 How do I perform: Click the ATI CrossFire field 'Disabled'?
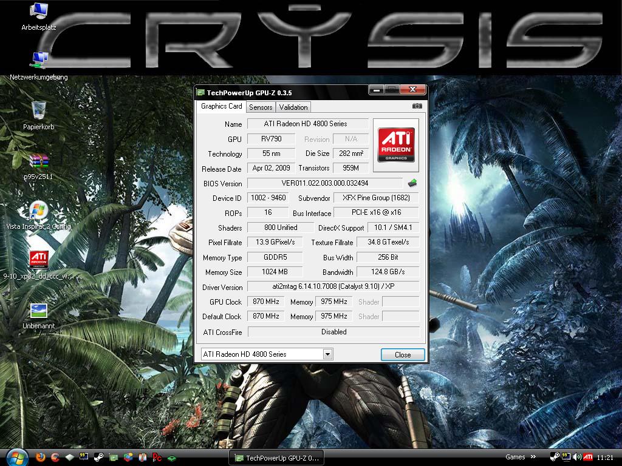coord(333,332)
